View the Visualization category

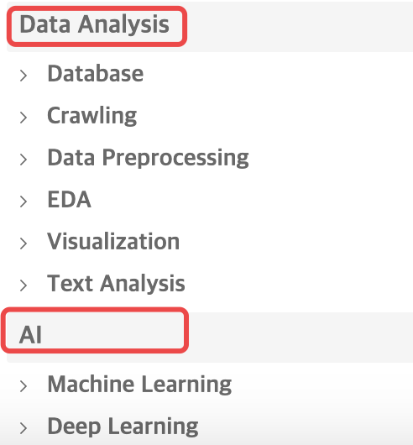[113, 241]
